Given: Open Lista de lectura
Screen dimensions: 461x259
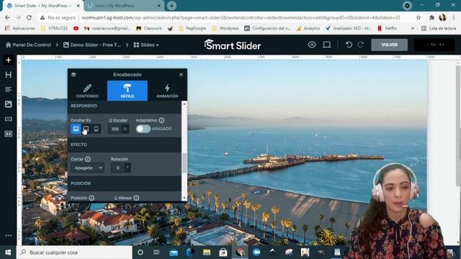Looking at the screenshot, I should click(x=439, y=28).
